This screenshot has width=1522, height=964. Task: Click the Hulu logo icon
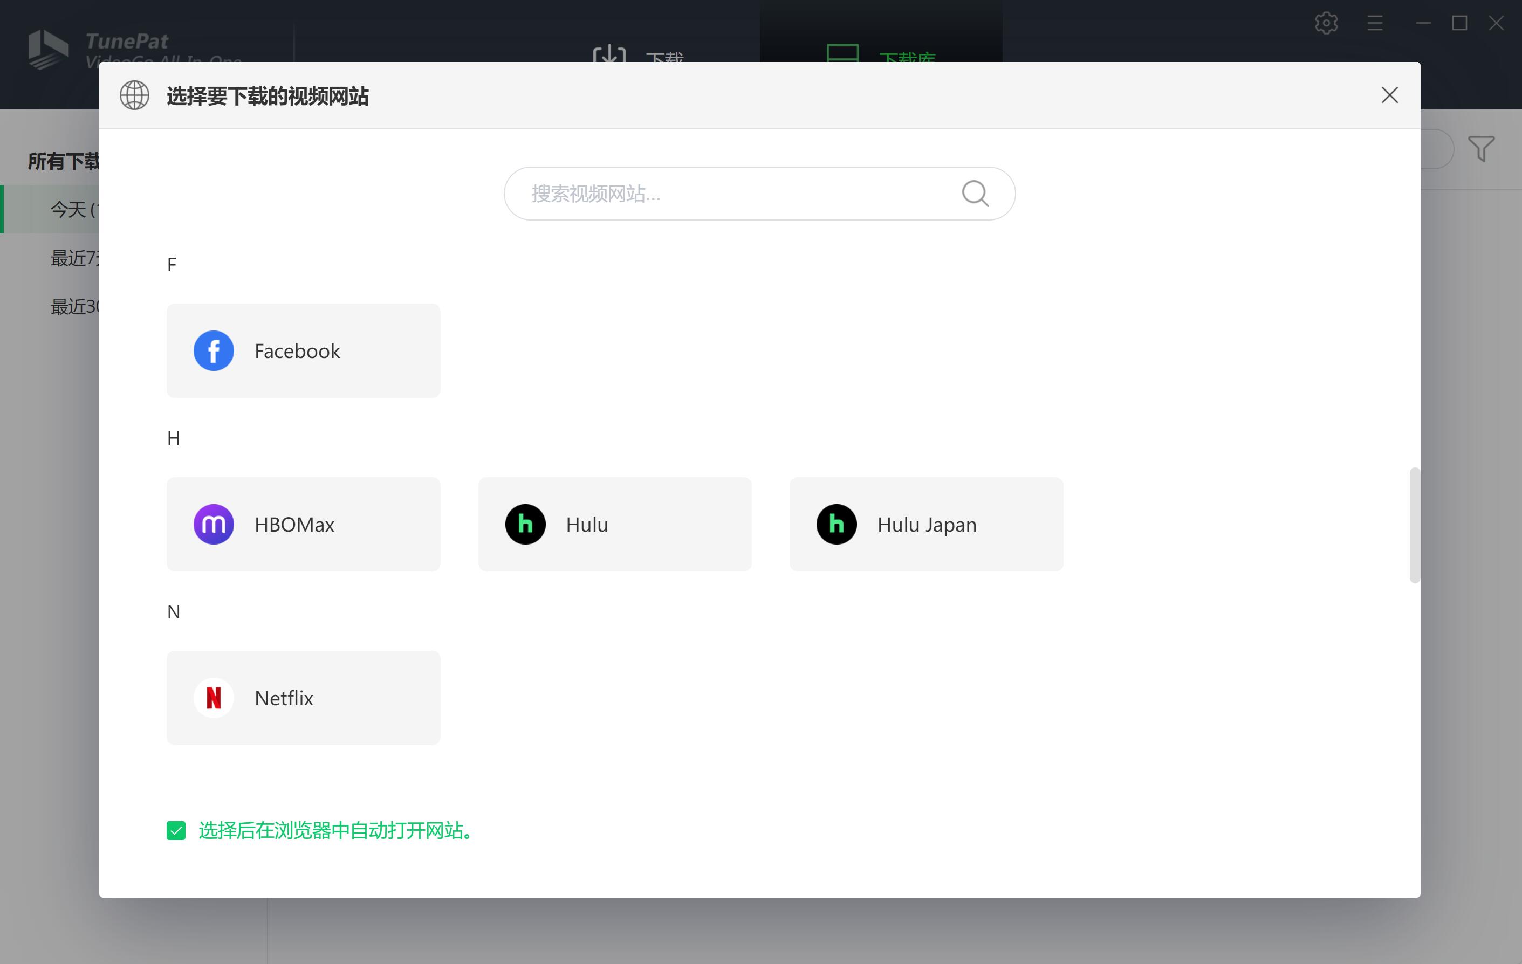[x=525, y=525]
